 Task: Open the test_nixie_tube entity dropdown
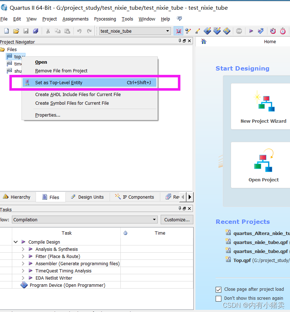167,31
